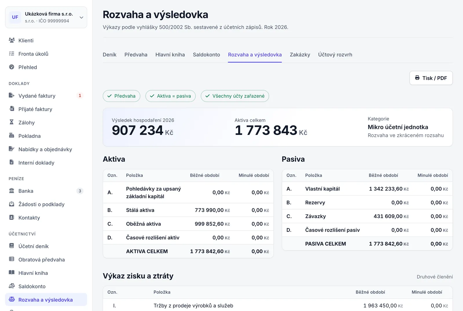463x311 pixels.
Task: Open Banka in the sidebar
Action: tap(46, 191)
